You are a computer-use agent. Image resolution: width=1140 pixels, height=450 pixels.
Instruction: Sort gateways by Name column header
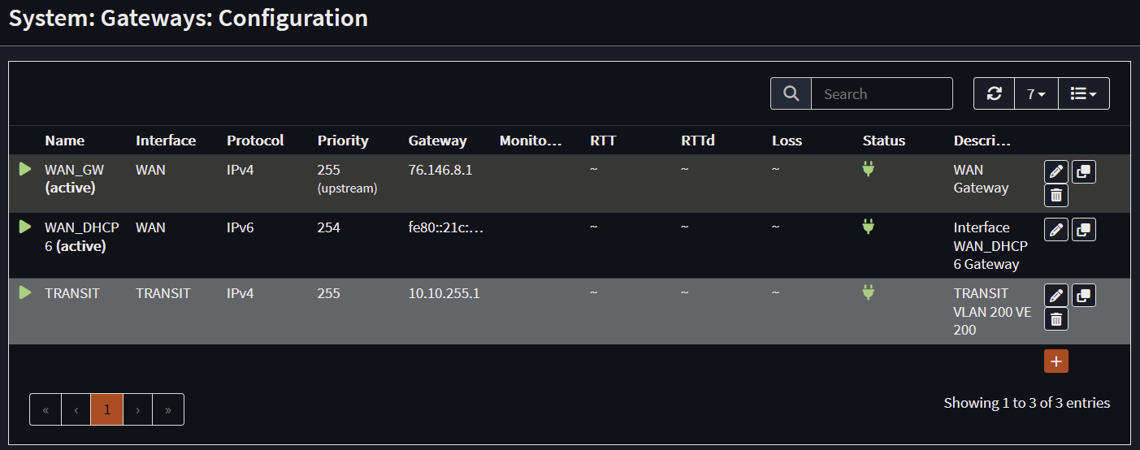coord(64,141)
